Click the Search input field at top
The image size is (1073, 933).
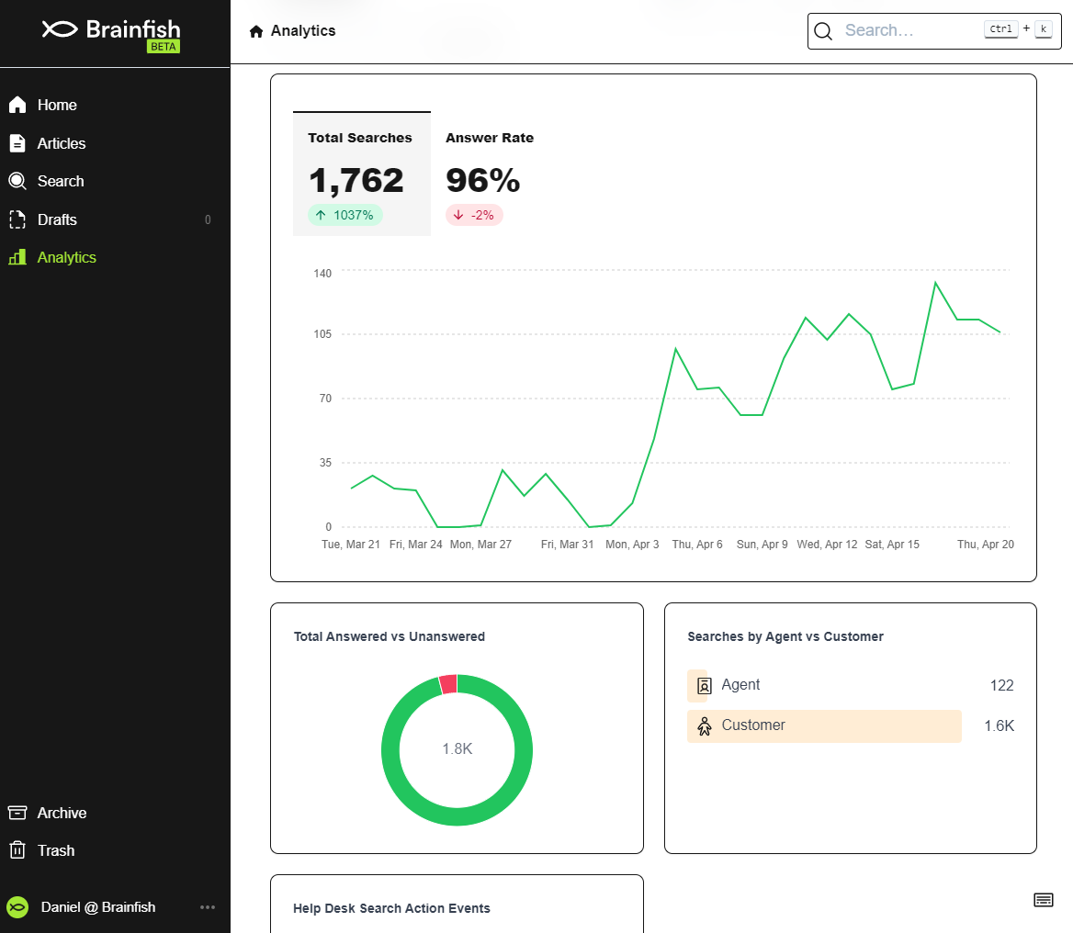pos(934,31)
